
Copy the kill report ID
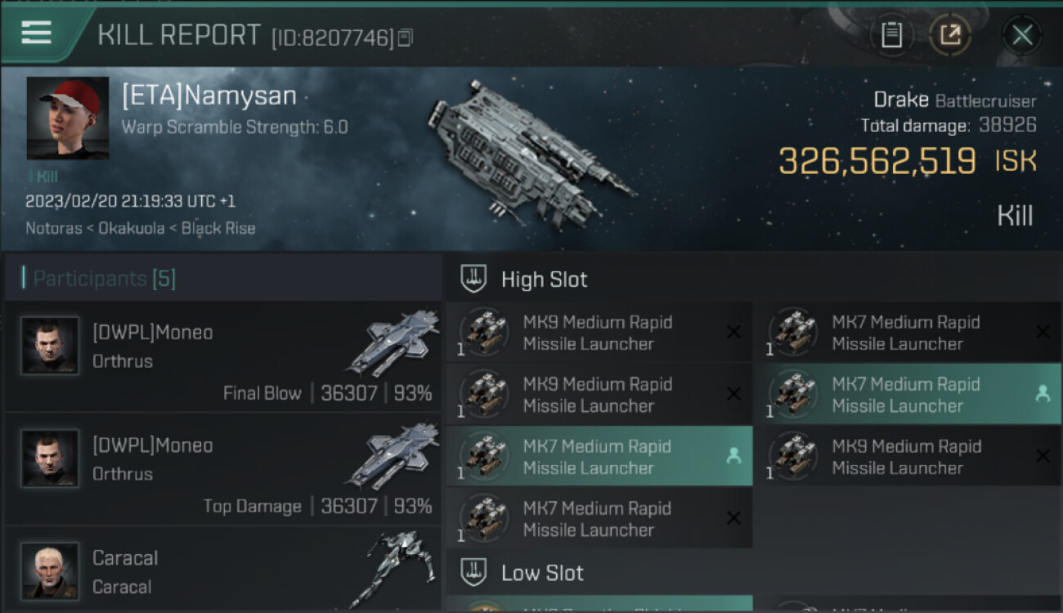click(x=406, y=38)
